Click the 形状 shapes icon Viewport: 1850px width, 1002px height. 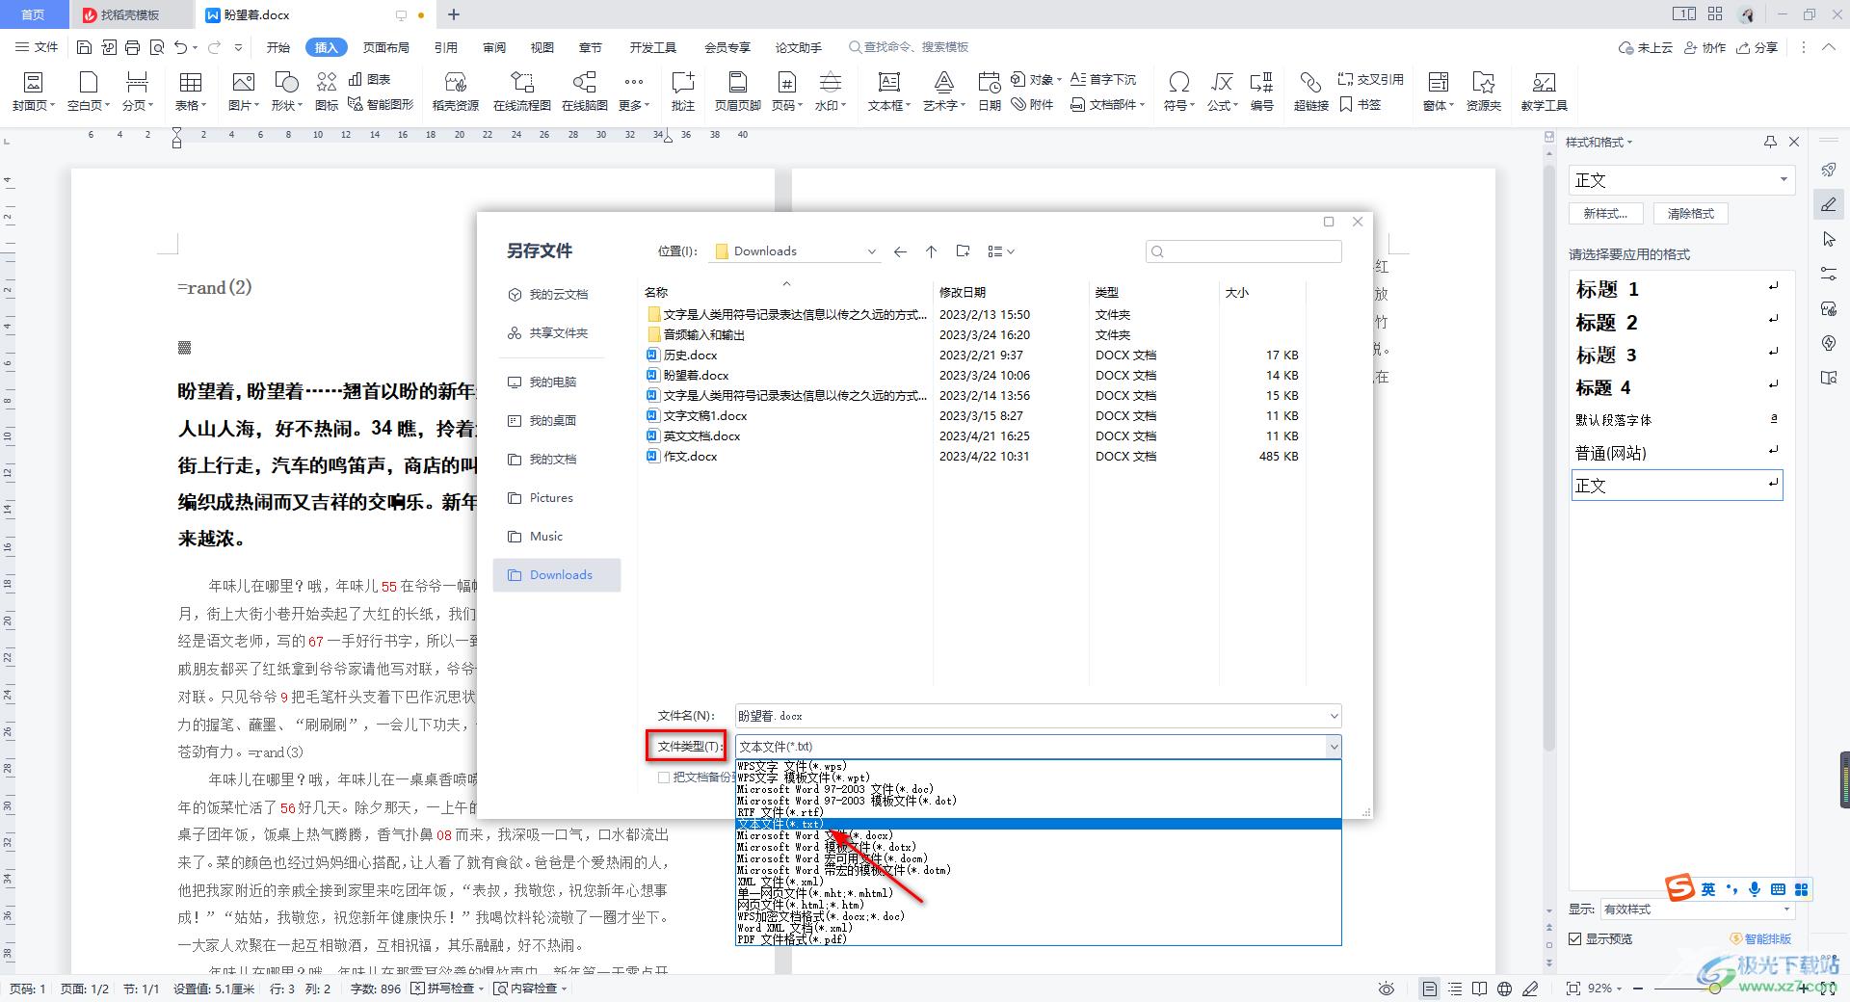coord(286,82)
